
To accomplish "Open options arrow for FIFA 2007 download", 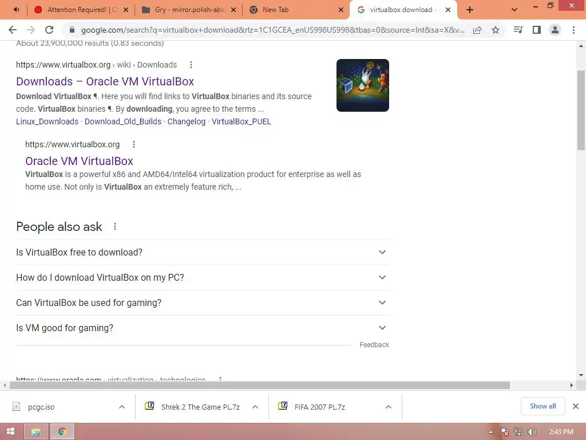I will (x=389, y=407).
